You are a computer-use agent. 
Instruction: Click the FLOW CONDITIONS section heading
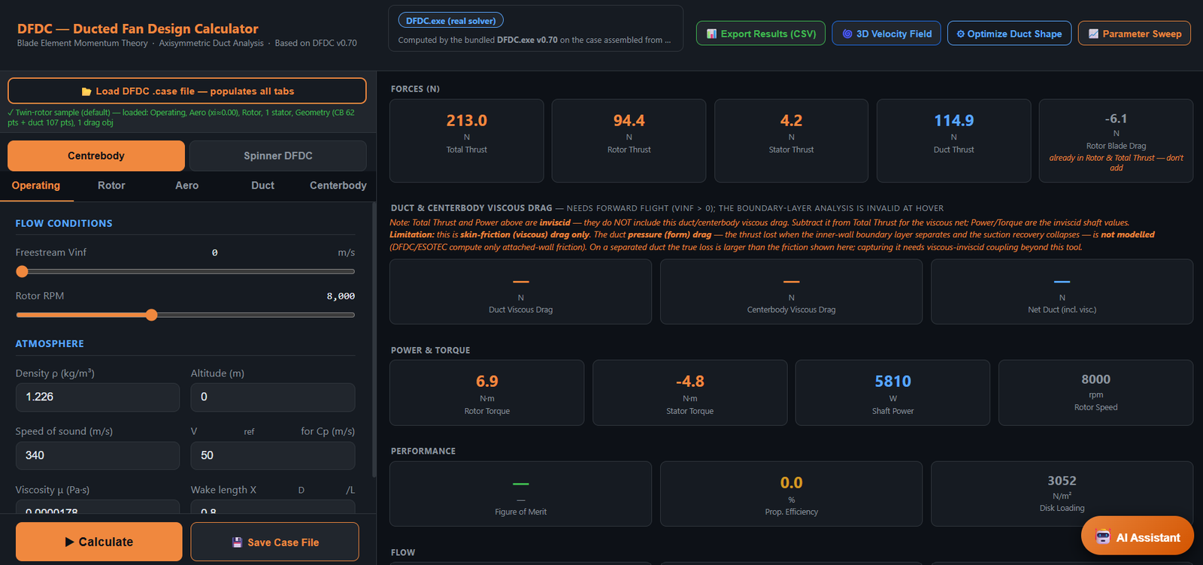pos(64,223)
